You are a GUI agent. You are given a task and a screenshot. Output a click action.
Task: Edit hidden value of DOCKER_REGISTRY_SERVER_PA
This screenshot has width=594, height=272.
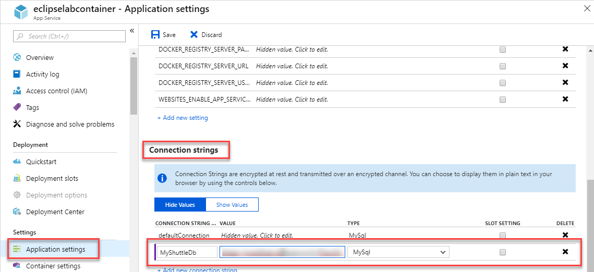click(292, 49)
